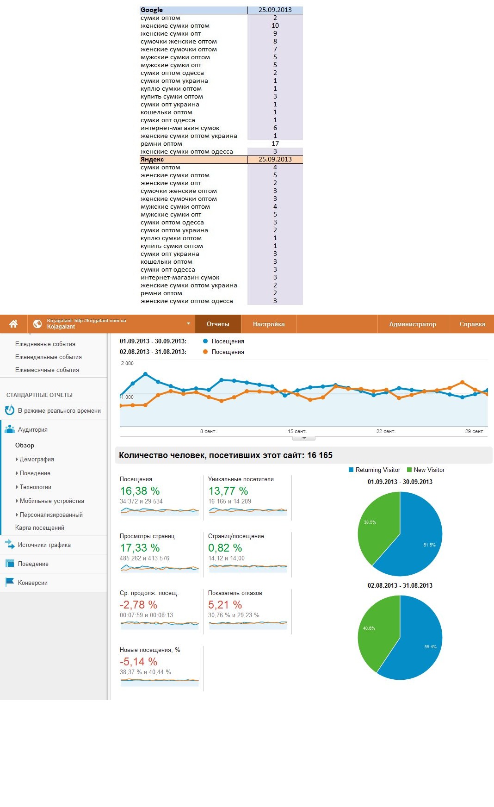Open Ежедневные события in sidebar
494x807 pixels.
coord(45,344)
